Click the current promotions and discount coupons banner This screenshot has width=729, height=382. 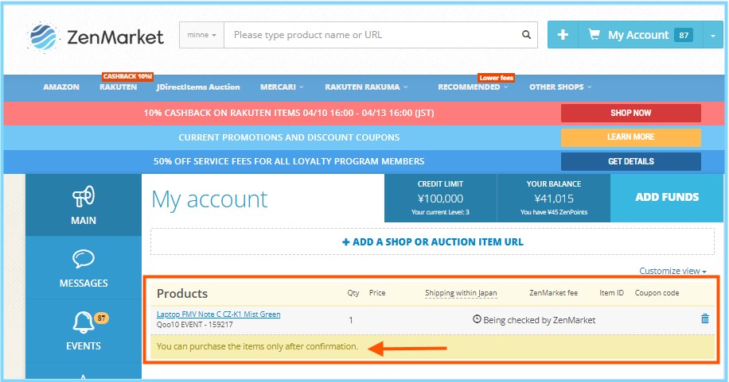pyautogui.click(x=289, y=137)
